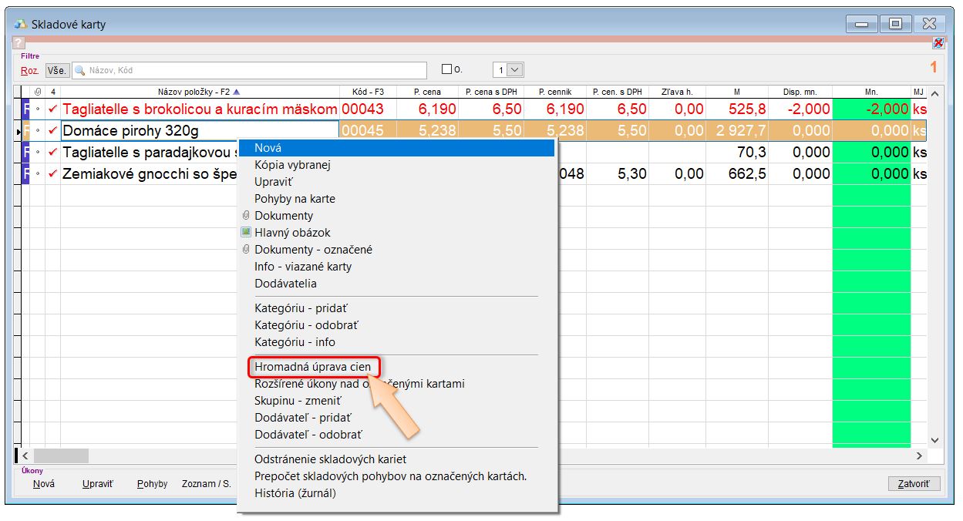
Task: Click the vertical scrollbar down arrow
Action: pos(935,440)
